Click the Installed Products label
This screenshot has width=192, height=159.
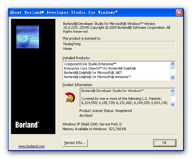click(76, 58)
